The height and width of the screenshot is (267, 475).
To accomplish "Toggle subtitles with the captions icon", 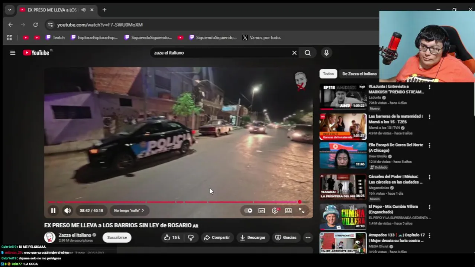I will 262,211.
